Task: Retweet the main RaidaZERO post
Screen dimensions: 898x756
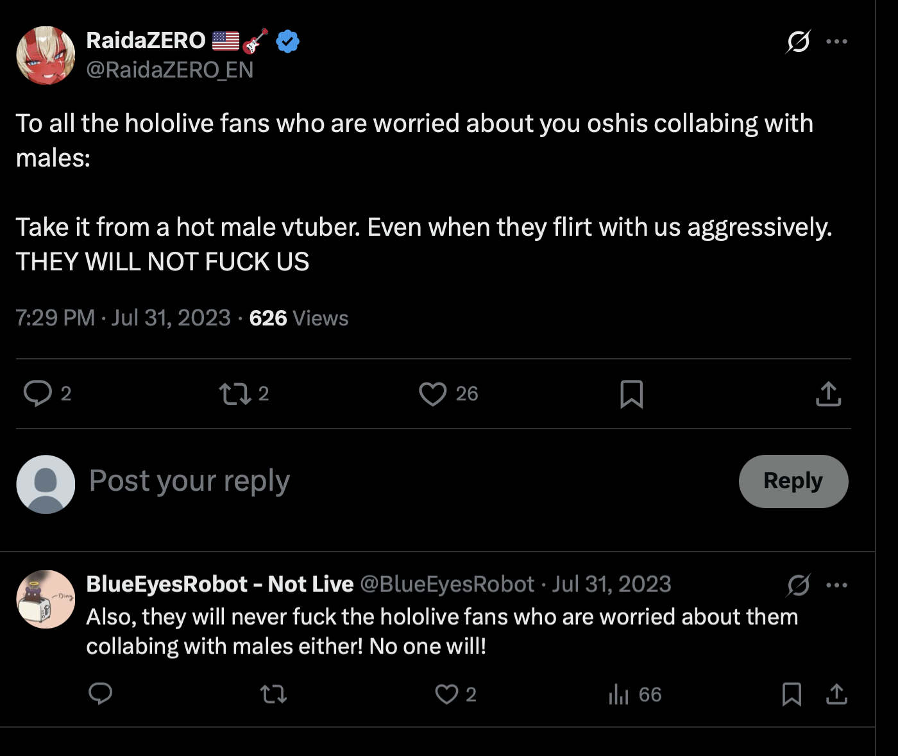Action: pyautogui.click(x=235, y=393)
